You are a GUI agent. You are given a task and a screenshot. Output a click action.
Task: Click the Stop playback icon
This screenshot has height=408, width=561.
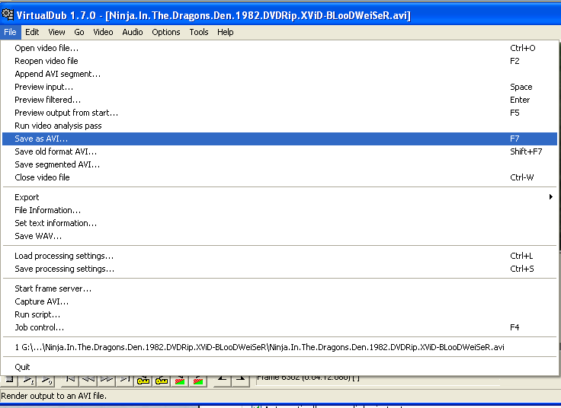(9, 381)
